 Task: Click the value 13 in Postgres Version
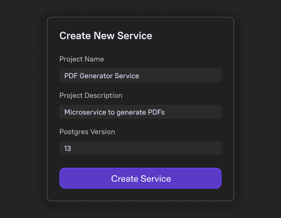(x=67, y=148)
